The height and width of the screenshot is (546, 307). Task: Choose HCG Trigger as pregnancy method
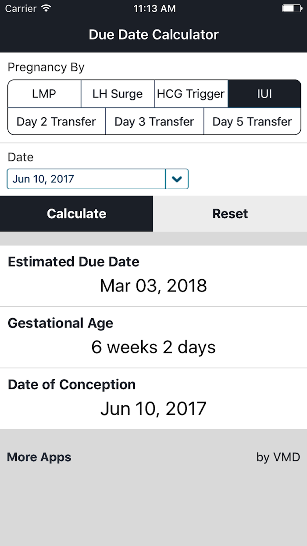(191, 94)
